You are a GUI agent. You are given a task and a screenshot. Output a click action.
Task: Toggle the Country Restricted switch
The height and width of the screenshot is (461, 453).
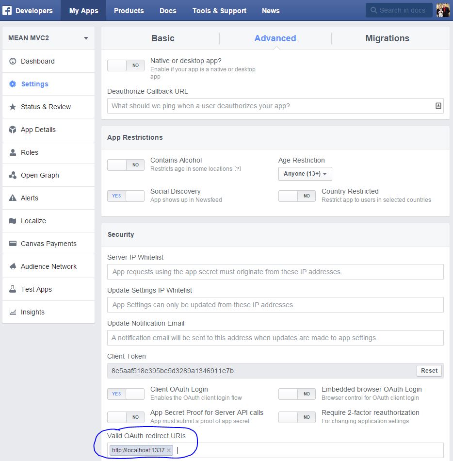pyautogui.click(x=297, y=196)
